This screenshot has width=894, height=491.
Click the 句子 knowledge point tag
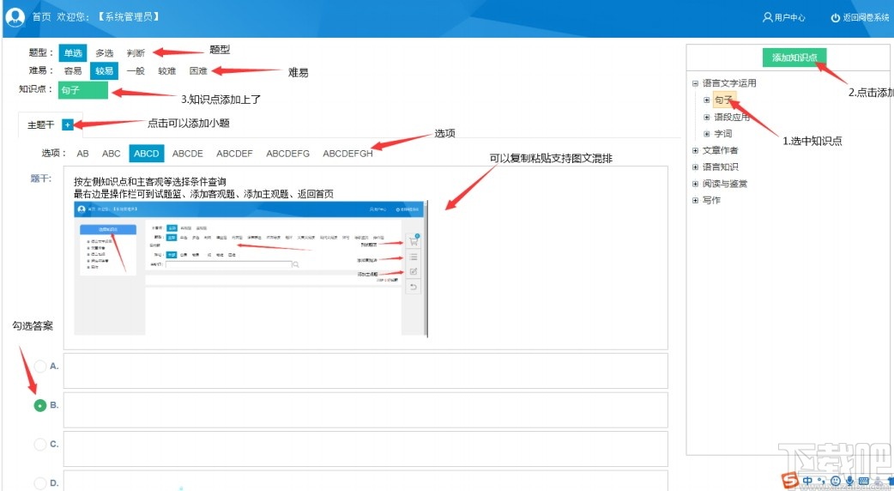point(82,90)
